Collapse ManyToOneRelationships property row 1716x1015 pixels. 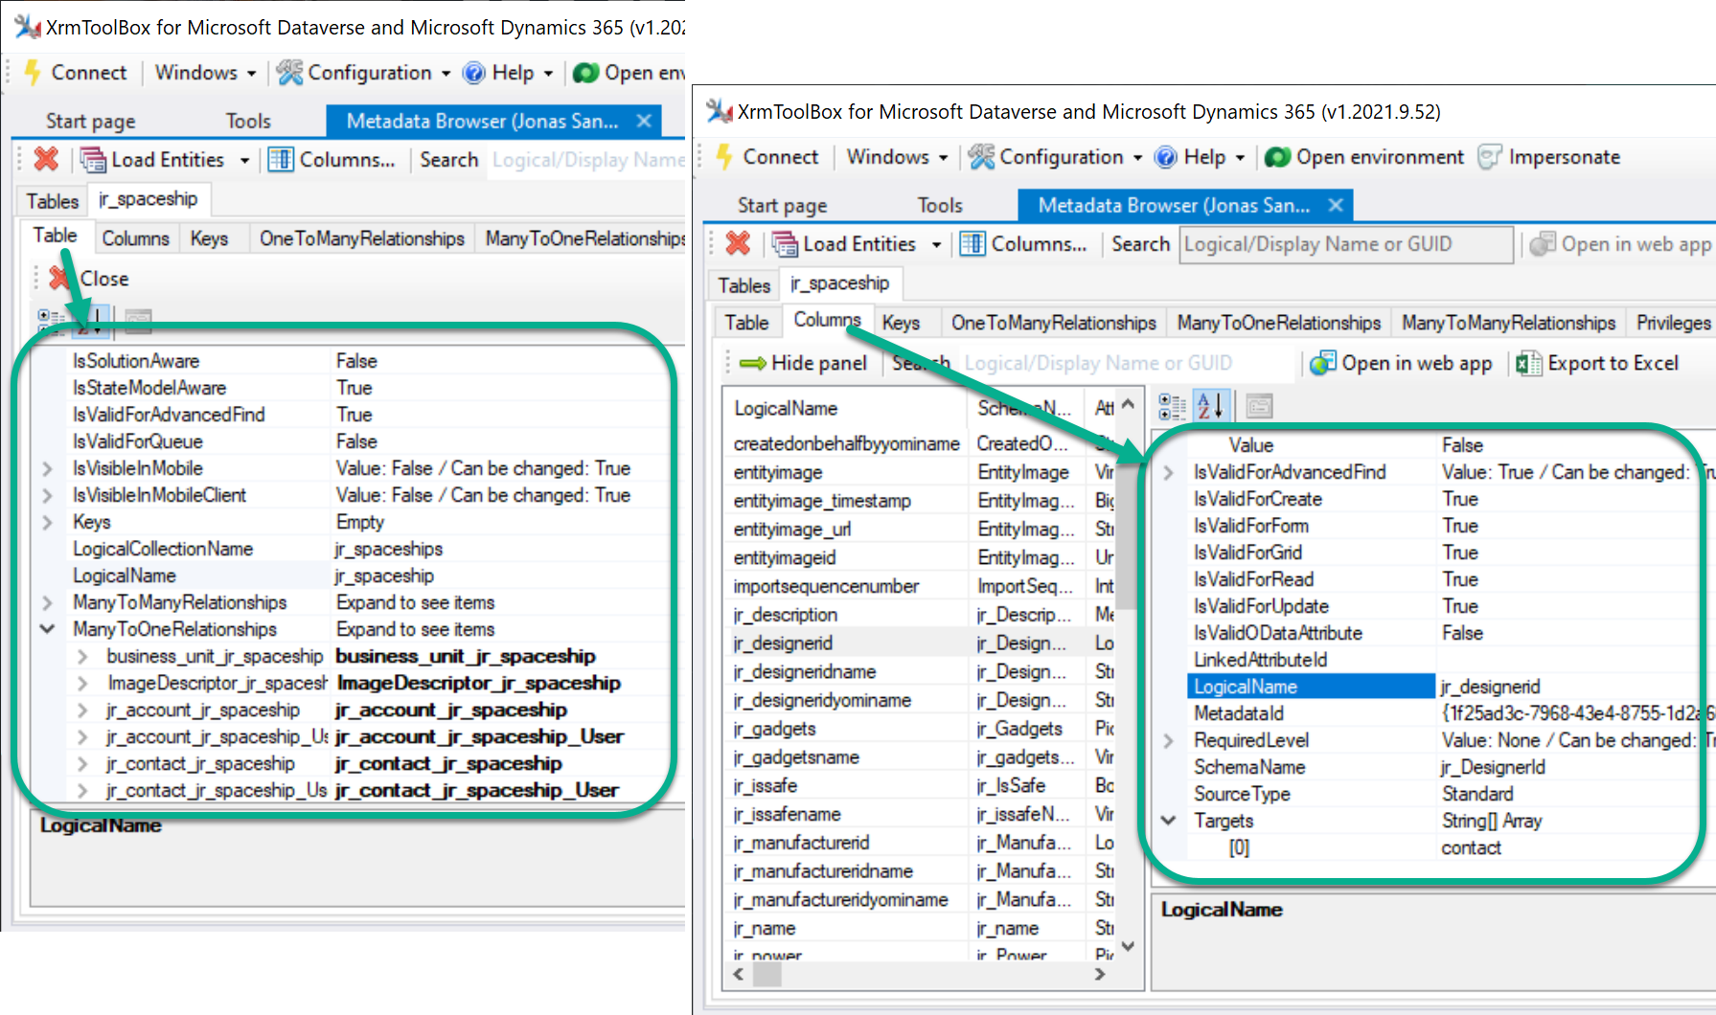(47, 629)
